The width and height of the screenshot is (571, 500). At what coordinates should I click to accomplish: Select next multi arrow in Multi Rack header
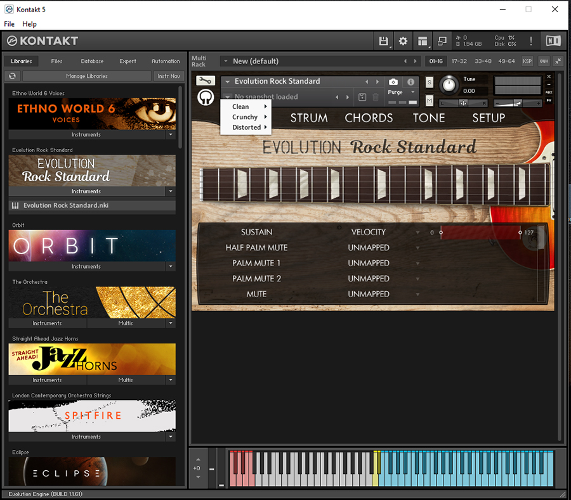415,61
